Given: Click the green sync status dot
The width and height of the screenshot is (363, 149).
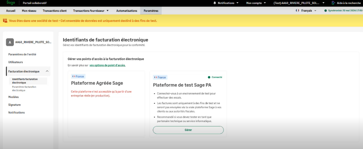Looking at the screenshot, I should pos(325,11).
